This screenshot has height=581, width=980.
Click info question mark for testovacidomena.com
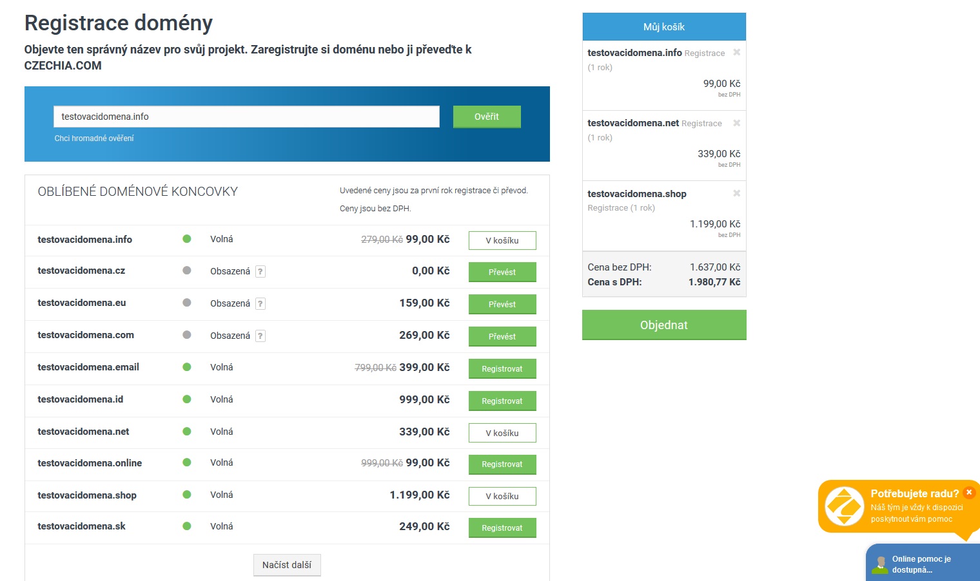tap(260, 336)
